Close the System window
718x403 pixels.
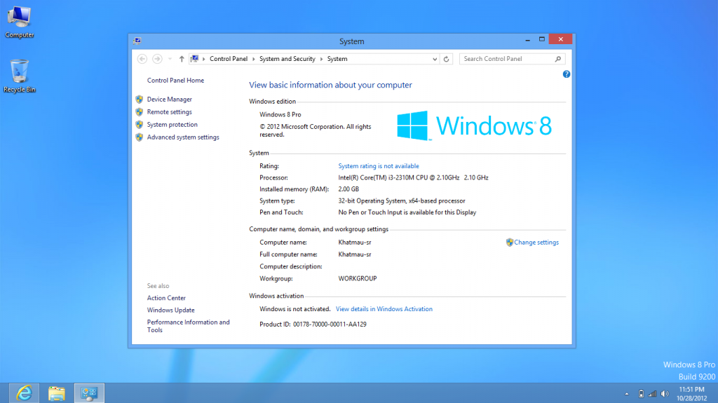[560, 39]
